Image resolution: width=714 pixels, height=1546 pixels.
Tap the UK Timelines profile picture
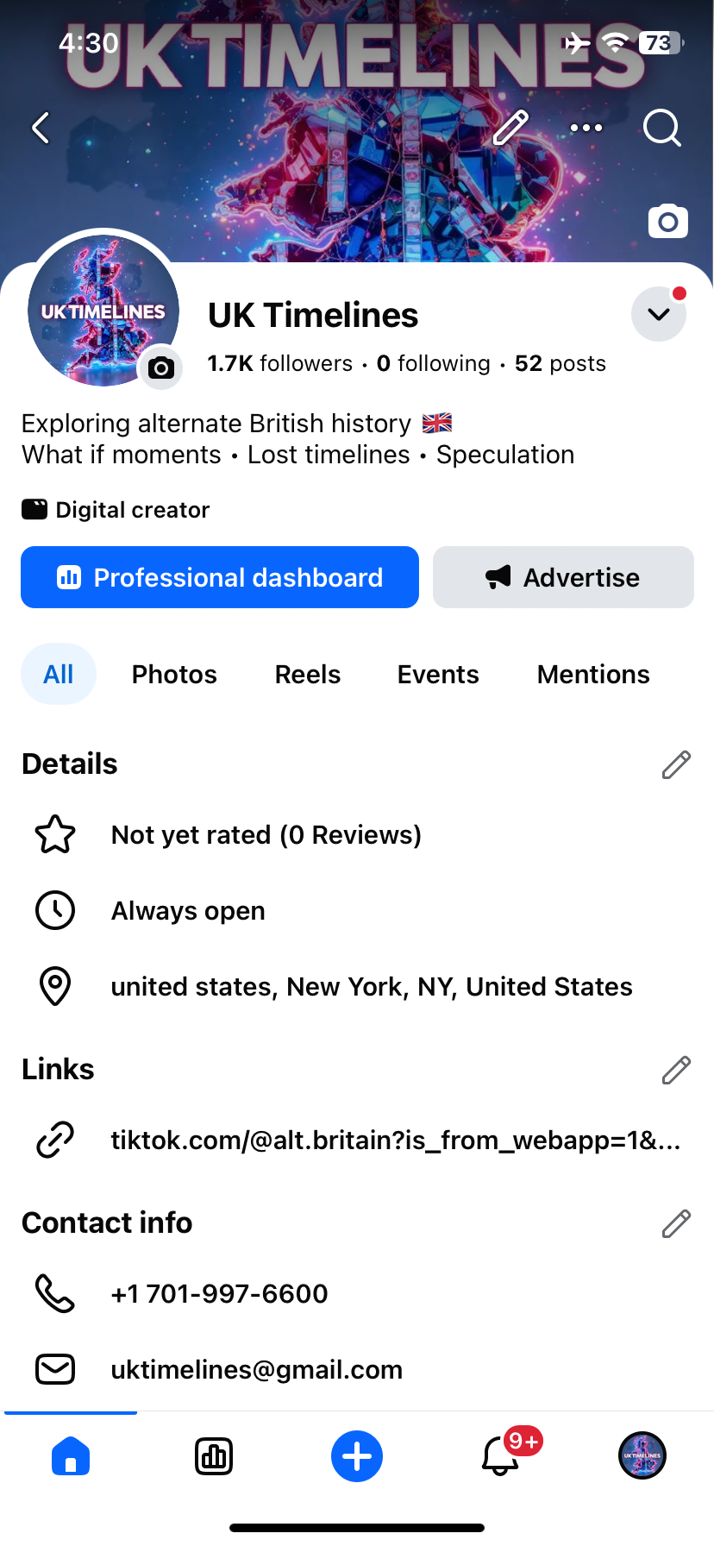[x=103, y=311]
